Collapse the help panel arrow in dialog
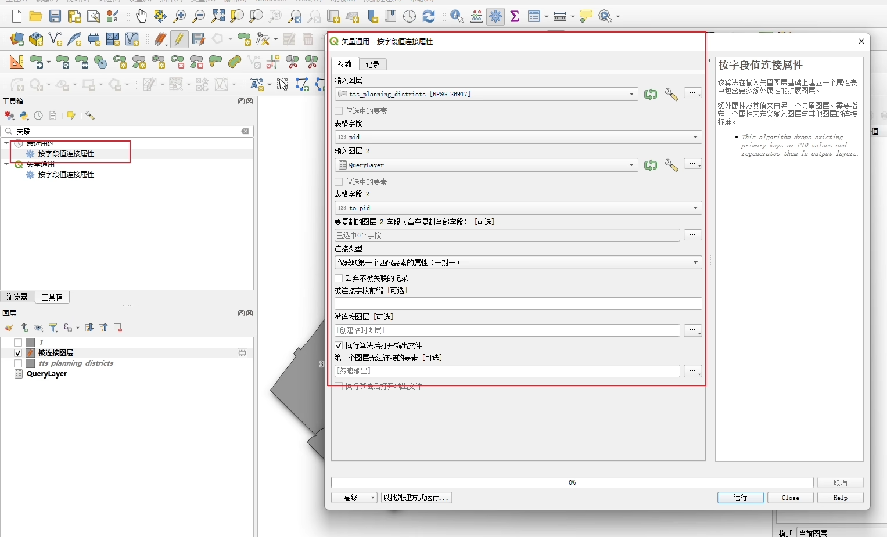The width and height of the screenshot is (887, 537). point(709,60)
